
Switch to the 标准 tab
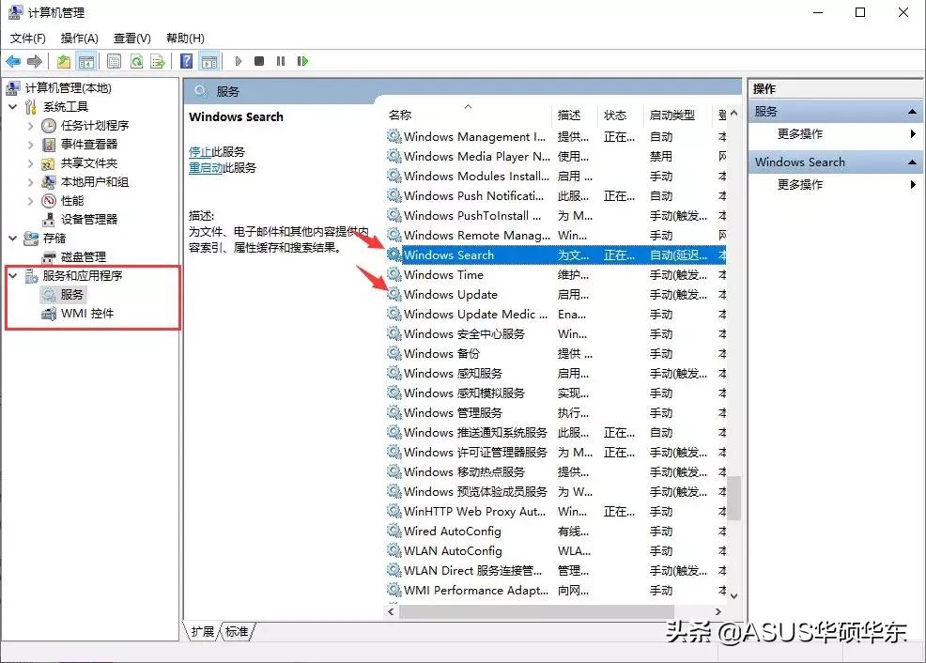tap(238, 632)
